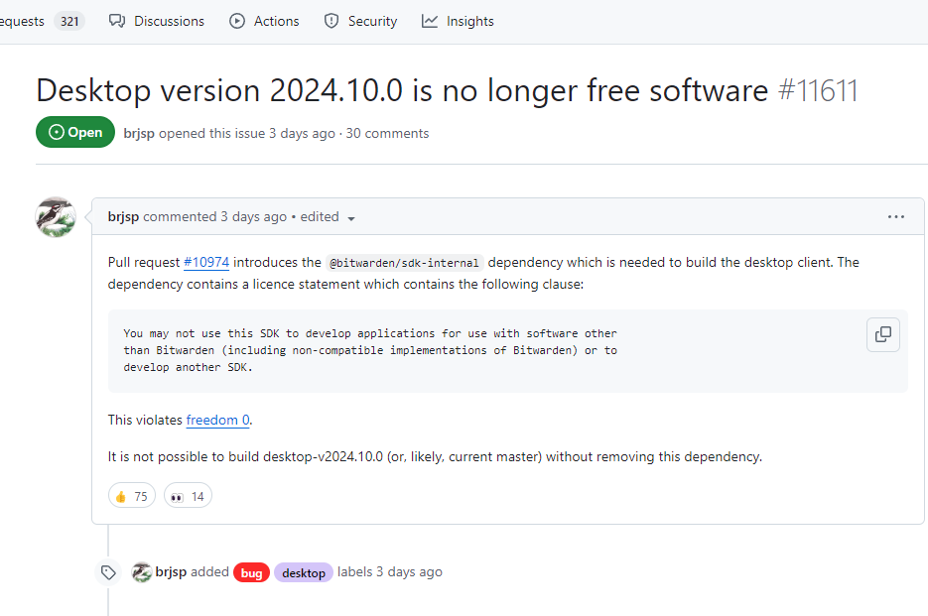Open pull request #10974 link
The image size is (928, 616).
(206, 262)
